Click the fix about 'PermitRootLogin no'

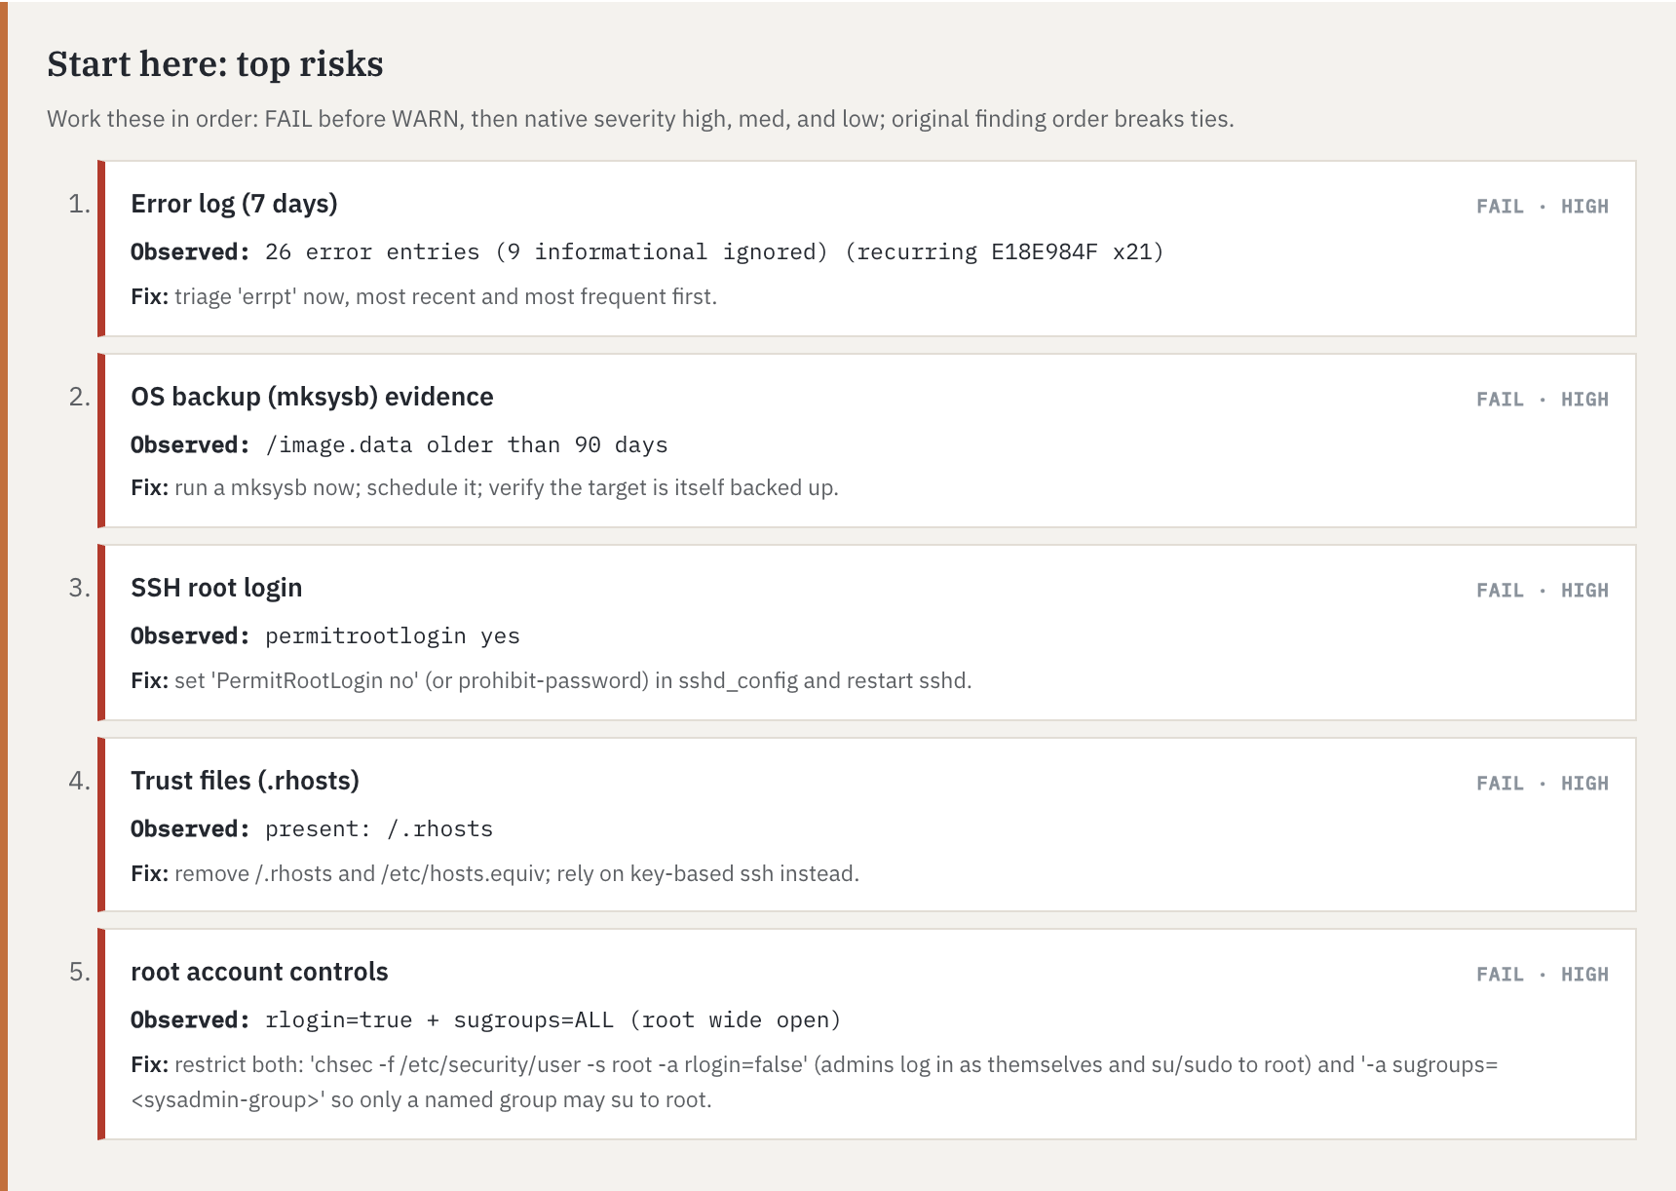552,680
